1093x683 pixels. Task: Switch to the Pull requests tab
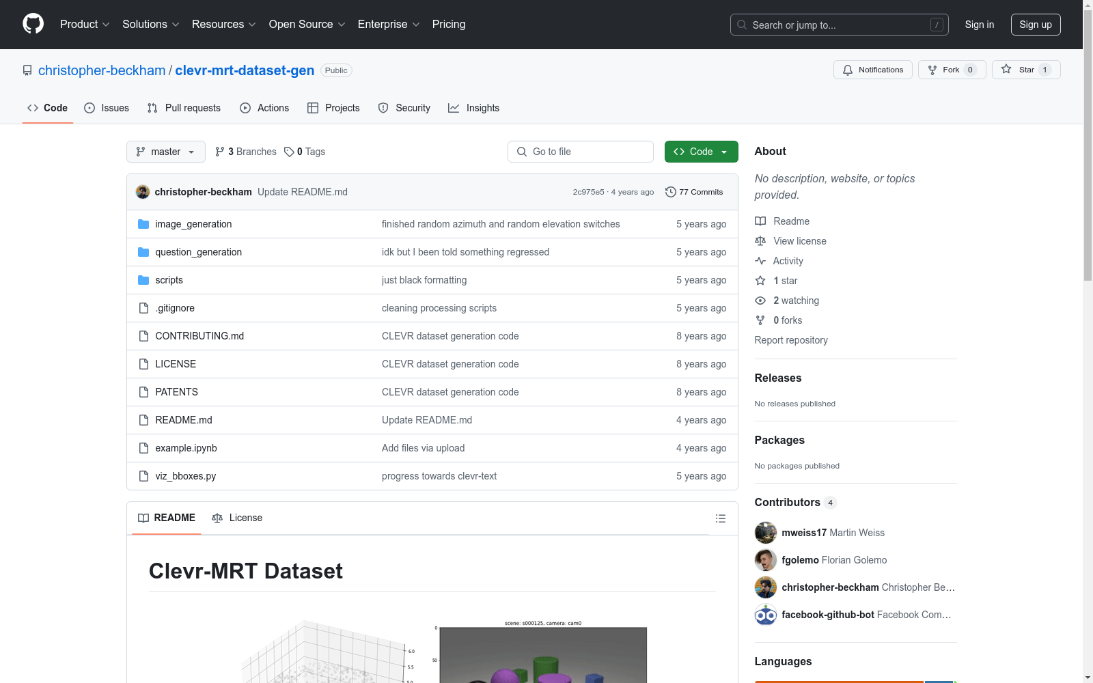coord(184,108)
